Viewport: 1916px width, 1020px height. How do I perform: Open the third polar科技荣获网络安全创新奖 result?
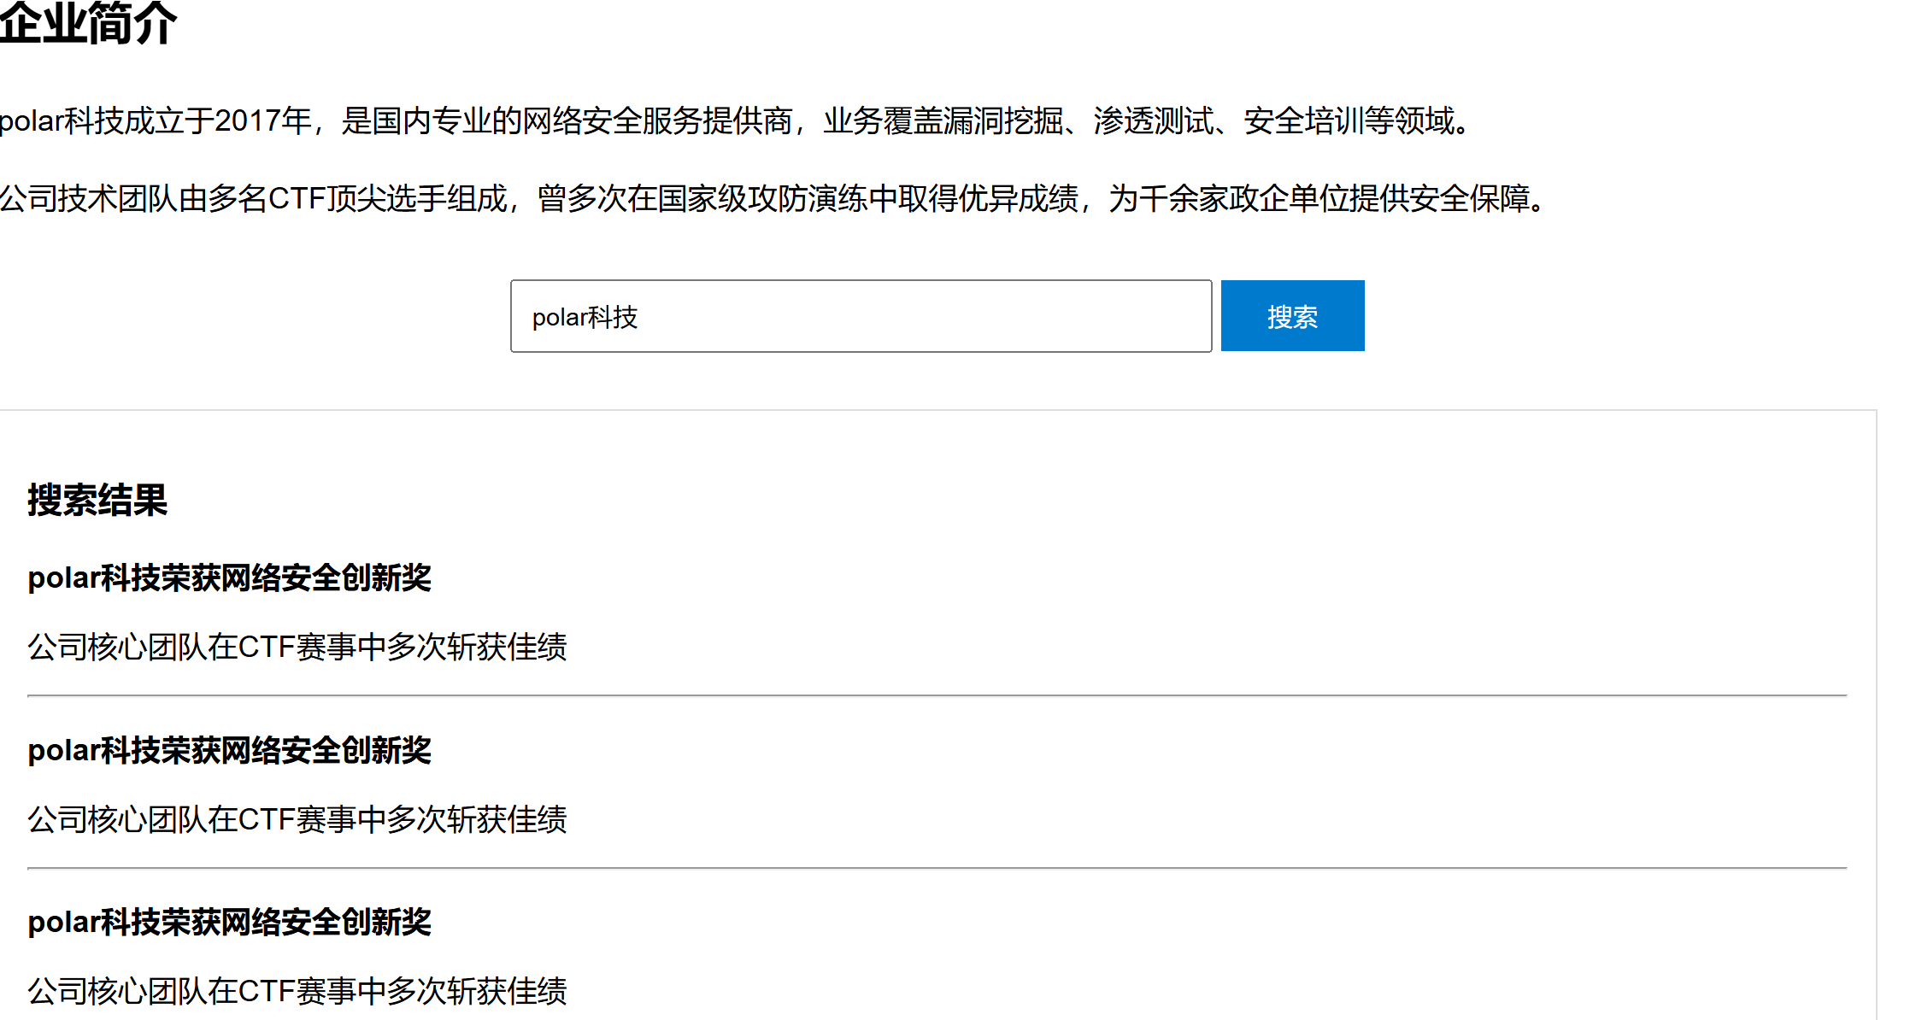coord(229,923)
